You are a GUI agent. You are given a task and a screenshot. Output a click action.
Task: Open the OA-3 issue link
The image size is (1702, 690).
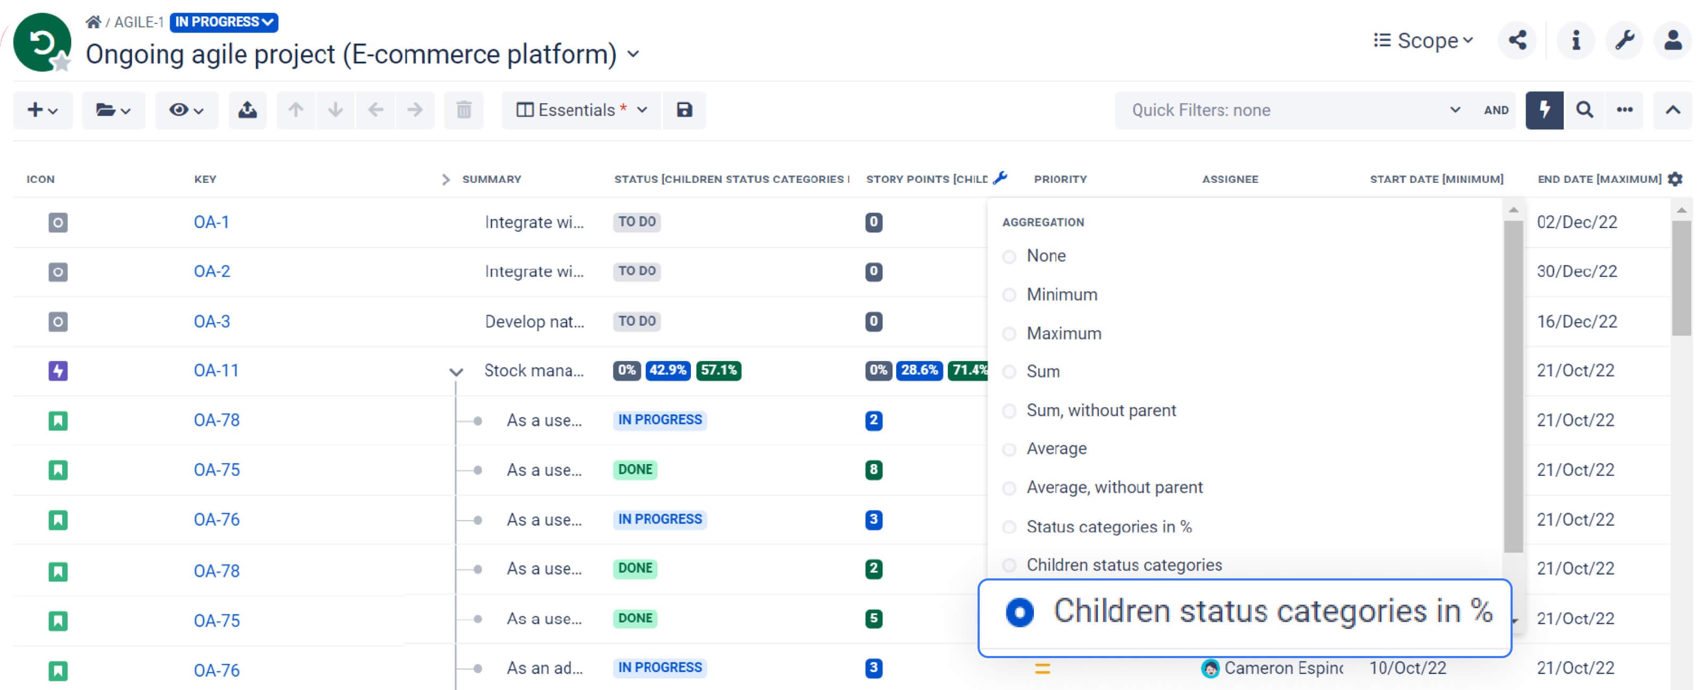[212, 322]
